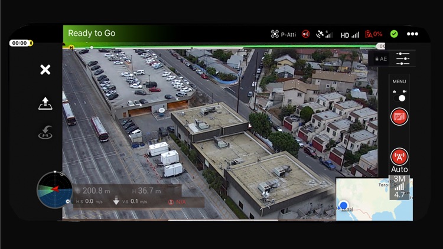
Task: Tap the distance 200.8 m readout
Action: pos(93,191)
